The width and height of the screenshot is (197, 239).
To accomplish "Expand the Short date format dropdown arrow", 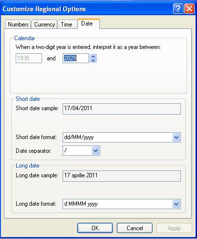I will coord(176,137).
